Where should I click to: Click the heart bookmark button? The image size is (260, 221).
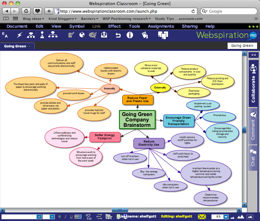[38, 11]
